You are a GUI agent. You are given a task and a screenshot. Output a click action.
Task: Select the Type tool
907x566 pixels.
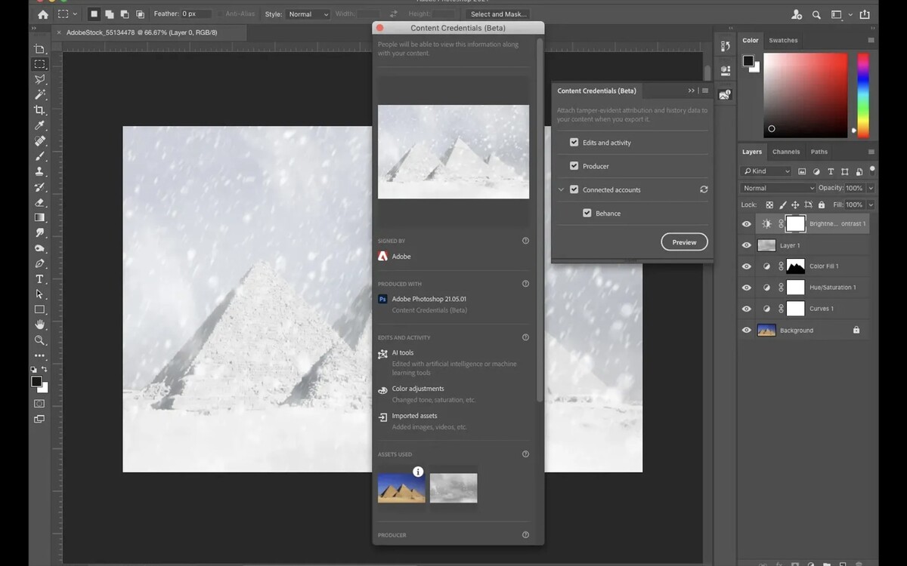[40, 279]
